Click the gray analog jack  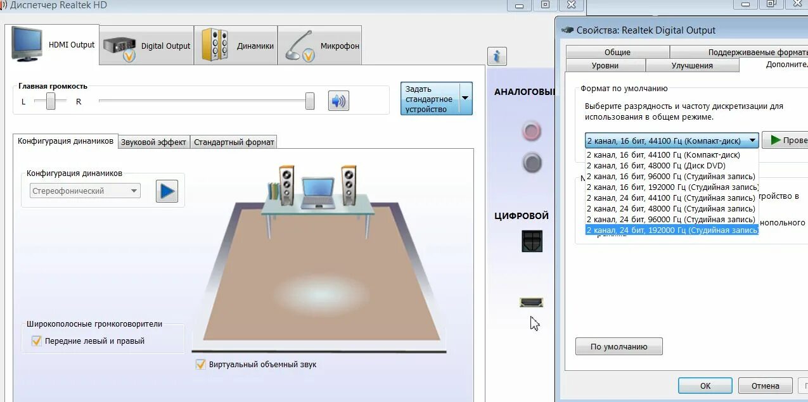[532, 163]
